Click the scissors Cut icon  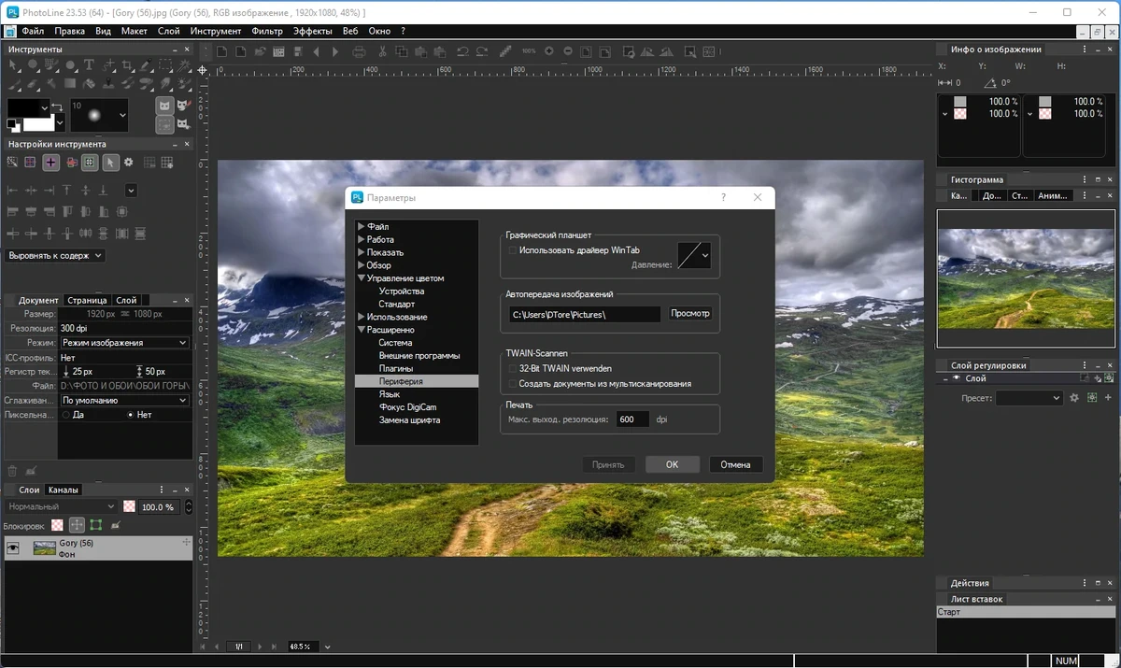tap(382, 51)
